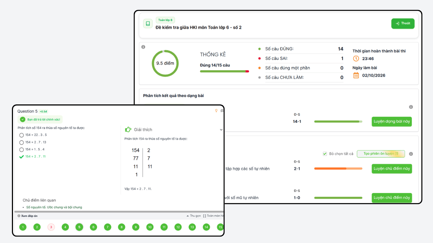Click the Luyện dạng bài này button
This screenshot has height=243, width=433.
pos(392,121)
